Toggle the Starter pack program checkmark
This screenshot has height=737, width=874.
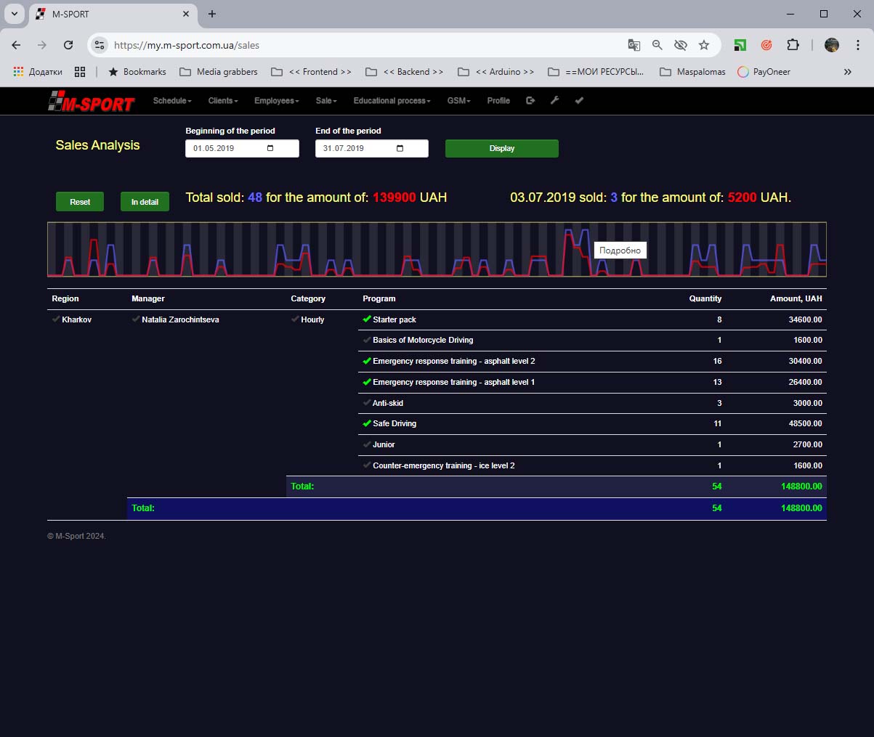click(x=367, y=319)
